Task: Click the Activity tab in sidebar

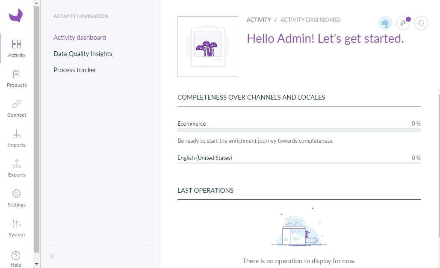Action: click(x=17, y=49)
